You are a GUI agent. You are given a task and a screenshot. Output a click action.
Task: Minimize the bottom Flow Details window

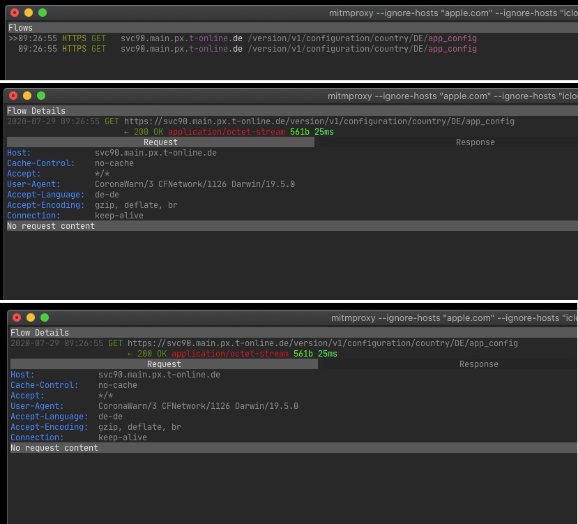tap(31, 317)
